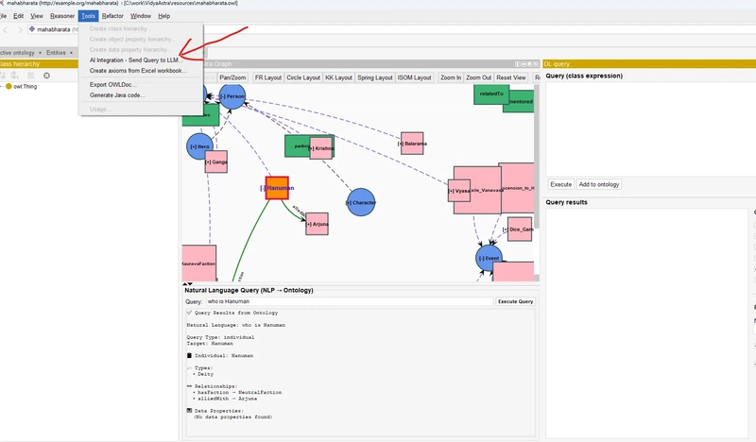The height and width of the screenshot is (442, 756).
Task: Select Export OWLDoc from Tools menu
Action: click(x=112, y=84)
